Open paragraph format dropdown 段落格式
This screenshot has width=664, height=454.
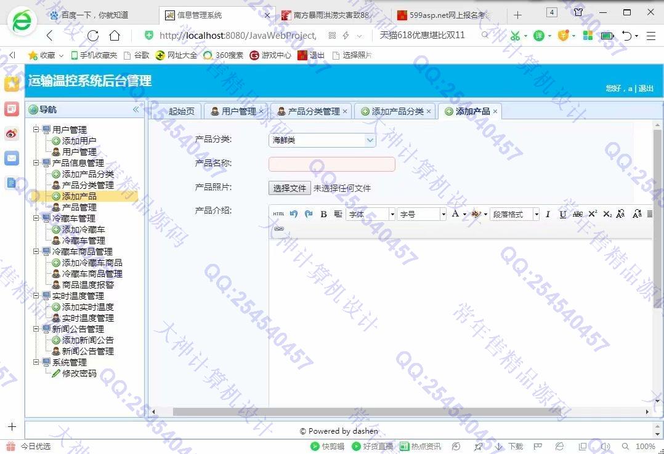514,214
